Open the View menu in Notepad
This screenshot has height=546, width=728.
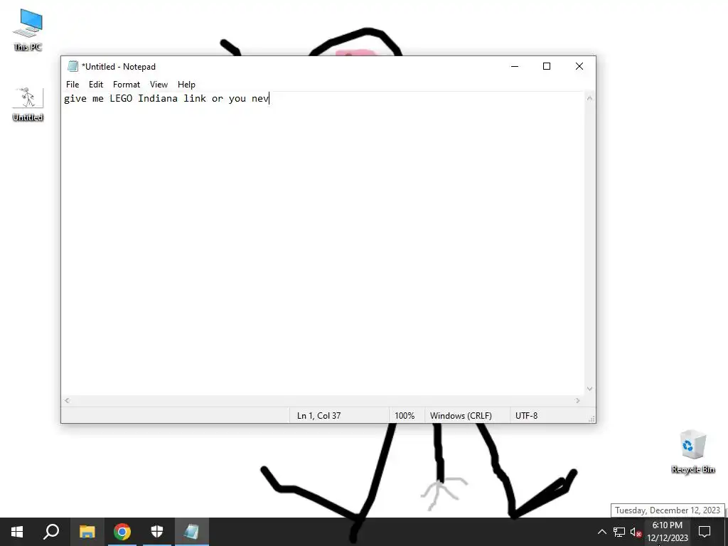click(x=159, y=85)
